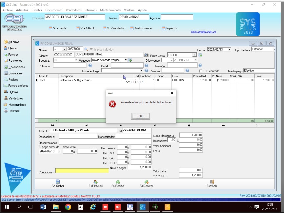Open the V. x cliente report
The image size is (284, 213).
[58, 28]
